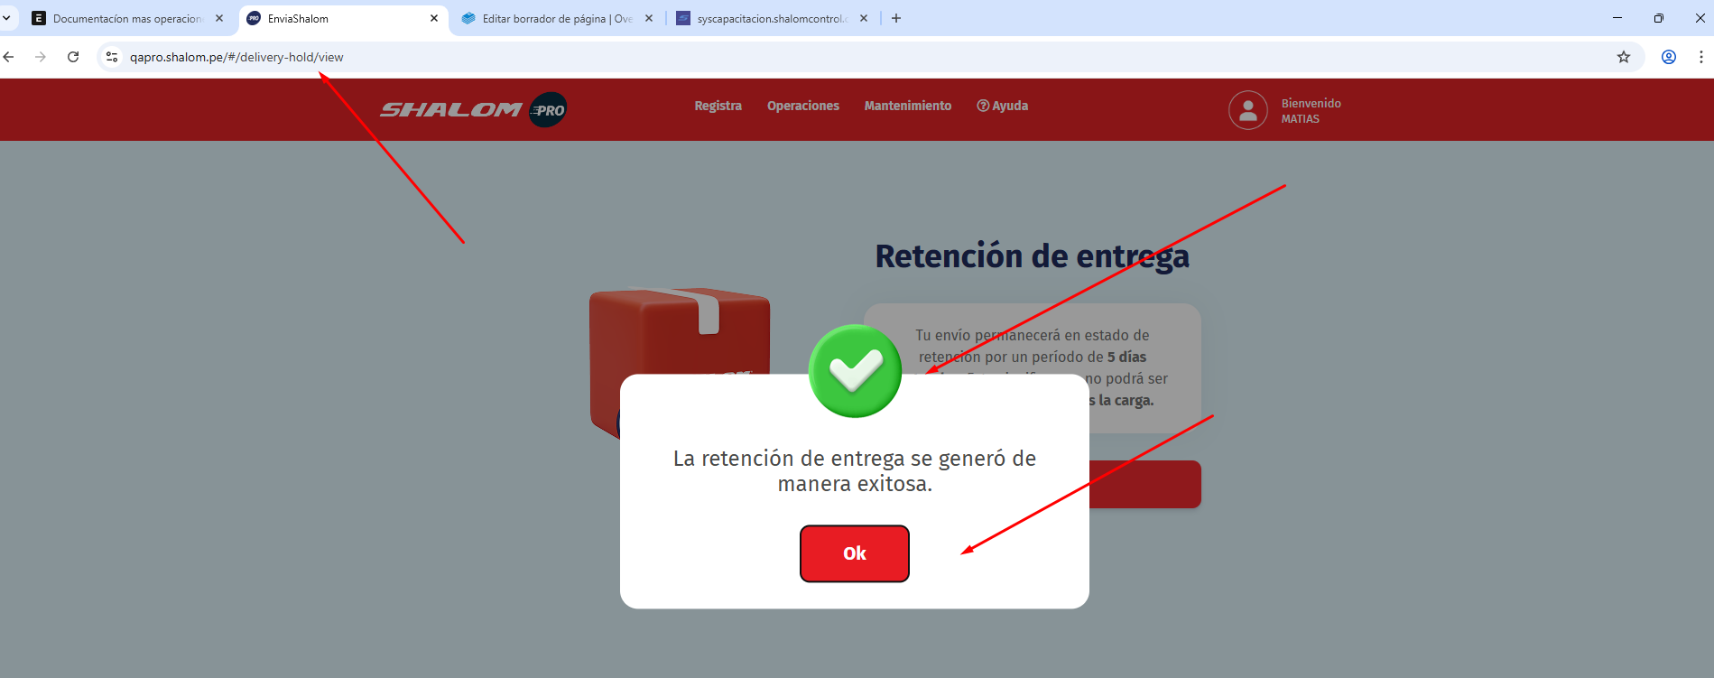This screenshot has width=1714, height=678.
Task: Reload the current page
Action: (x=73, y=57)
